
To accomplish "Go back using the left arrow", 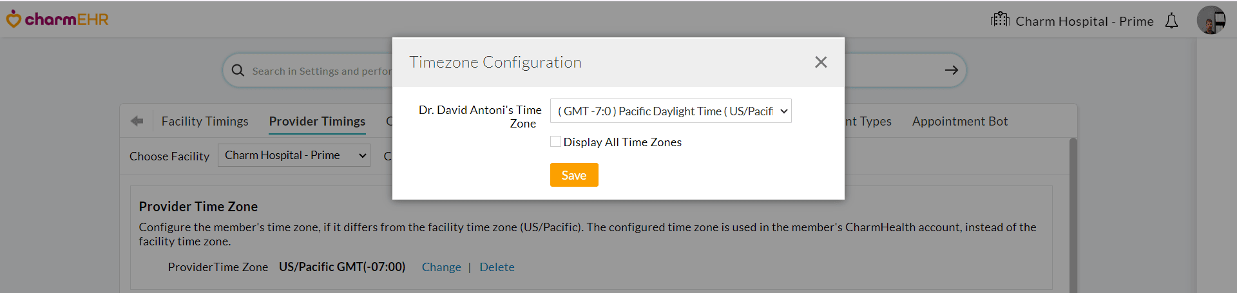I will [x=137, y=121].
